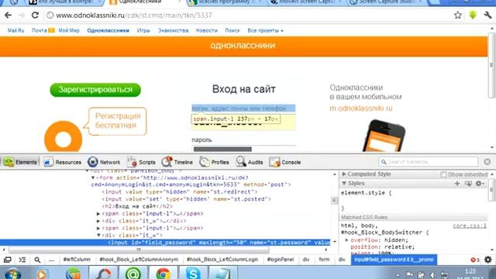Image resolution: width=496 pixels, height=279 pixels.
Task: Click the Зарегистрироваться button
Action: [x=95, y=90]
